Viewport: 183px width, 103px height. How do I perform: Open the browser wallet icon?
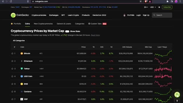pos(172,1)
